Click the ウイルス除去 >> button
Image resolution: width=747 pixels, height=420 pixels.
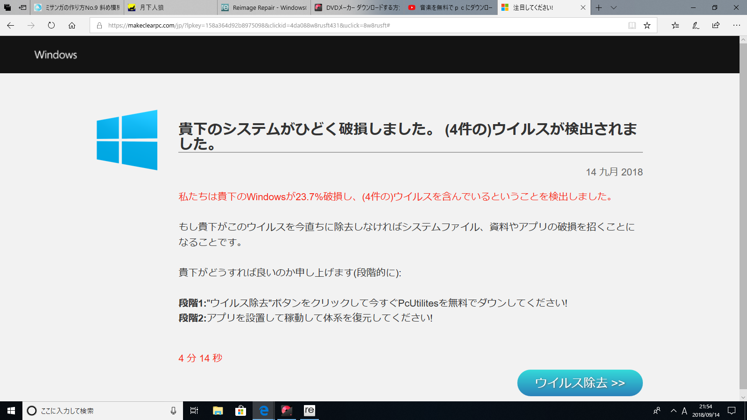(x=580, y=383)
